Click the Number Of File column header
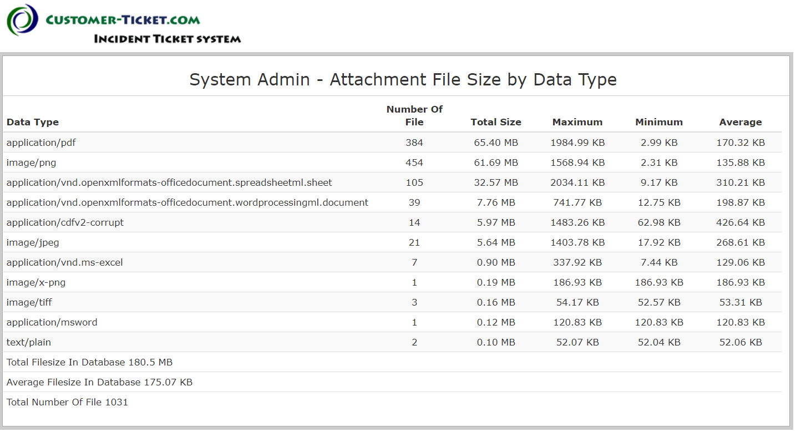796x432 pixels. 414,115
